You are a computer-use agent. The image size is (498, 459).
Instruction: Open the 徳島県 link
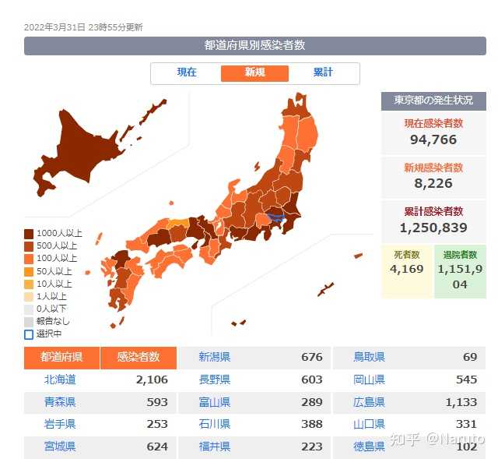(x=369, y=447)
